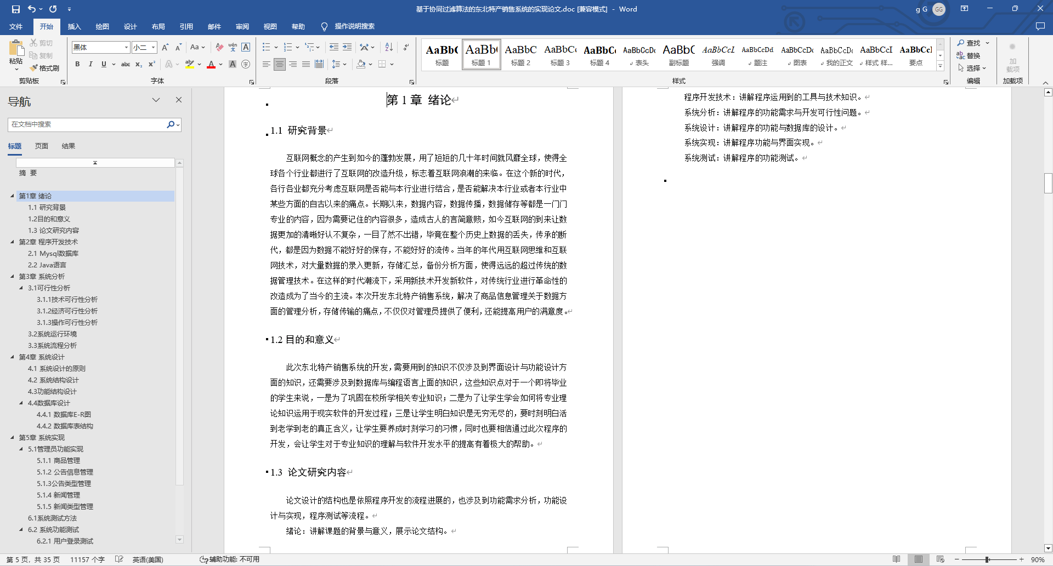This screenshot has height=566, width=1053.
Task: Decrease font size with the shrink font icon
Action: (178, 48)
